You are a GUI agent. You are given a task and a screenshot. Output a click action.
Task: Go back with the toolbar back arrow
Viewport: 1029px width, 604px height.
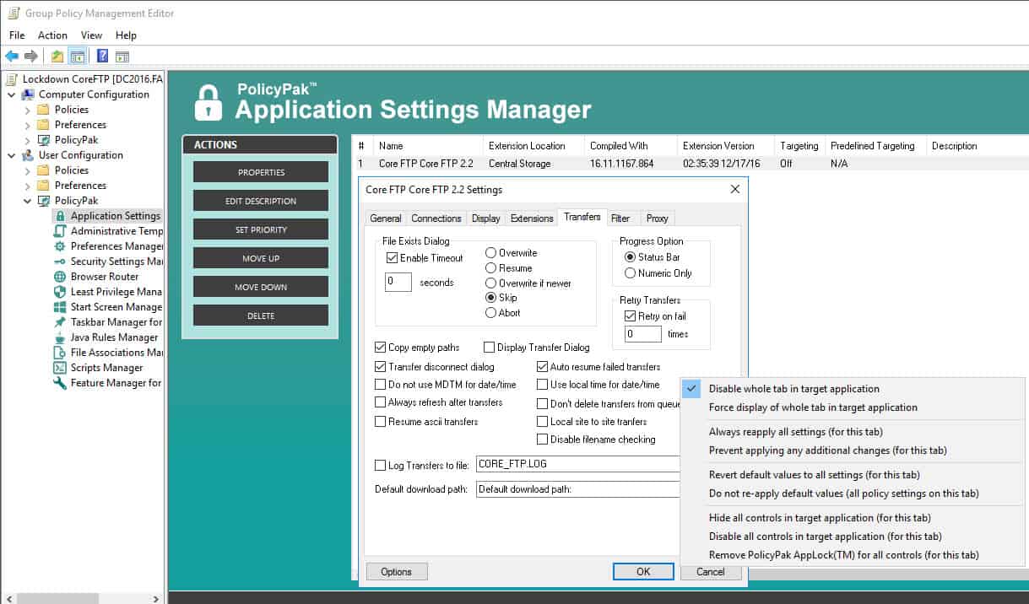pos(12,57)
